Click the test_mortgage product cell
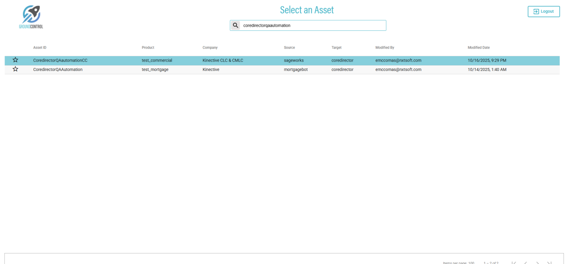This screenshot has height=264, width=568. pos(155,69)
